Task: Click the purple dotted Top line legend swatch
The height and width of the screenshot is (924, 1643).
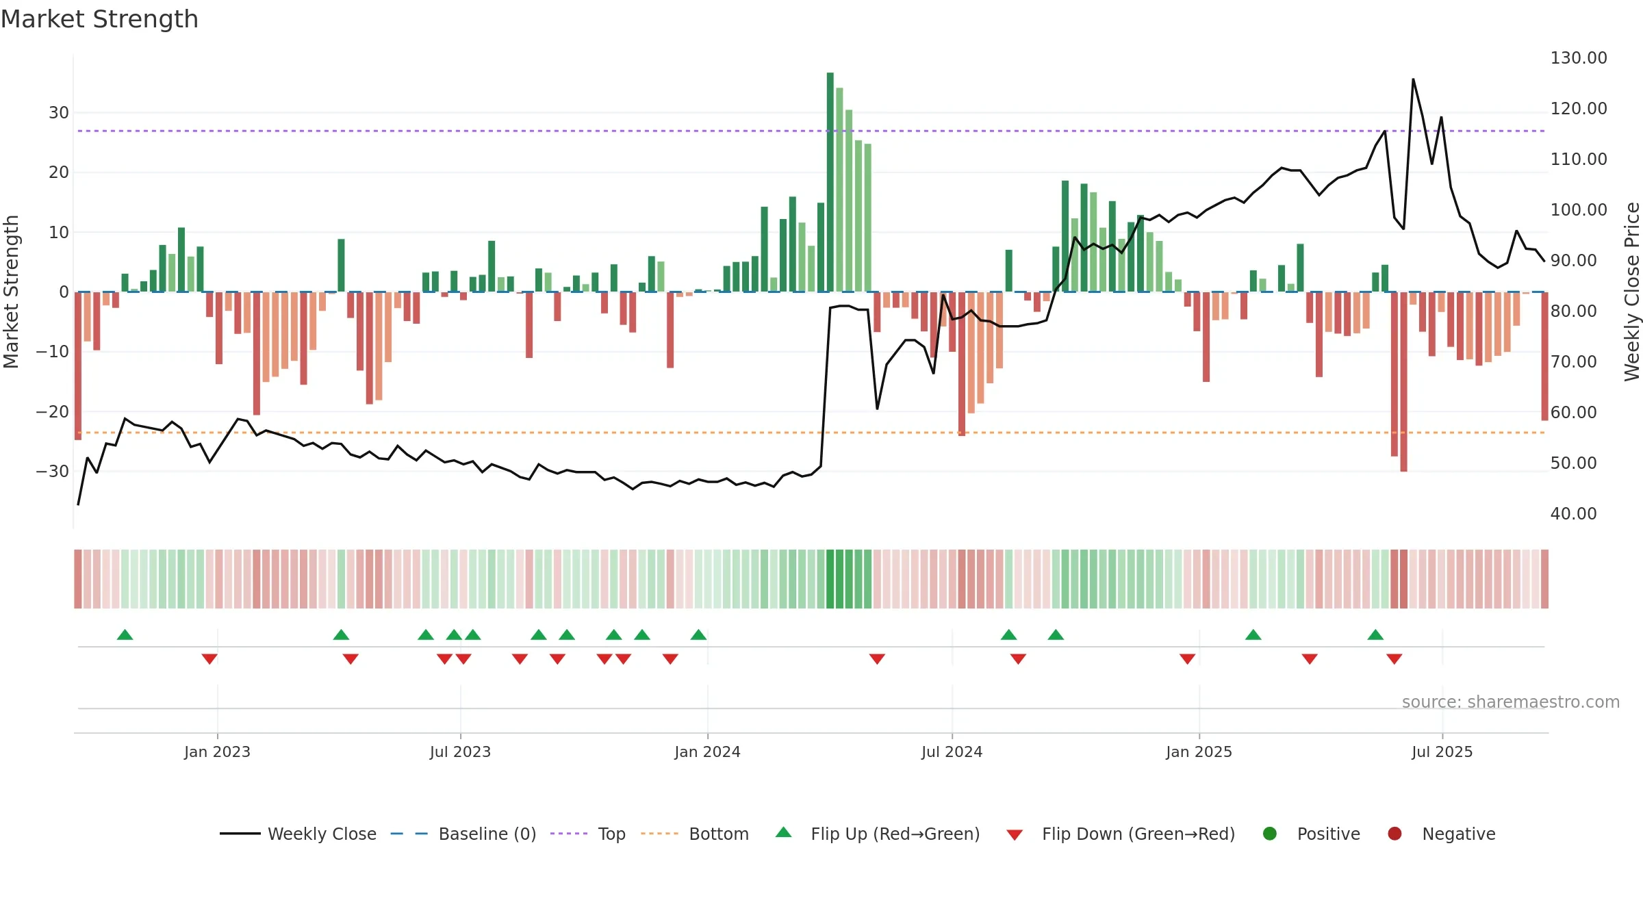Action: tap(569, 834)
